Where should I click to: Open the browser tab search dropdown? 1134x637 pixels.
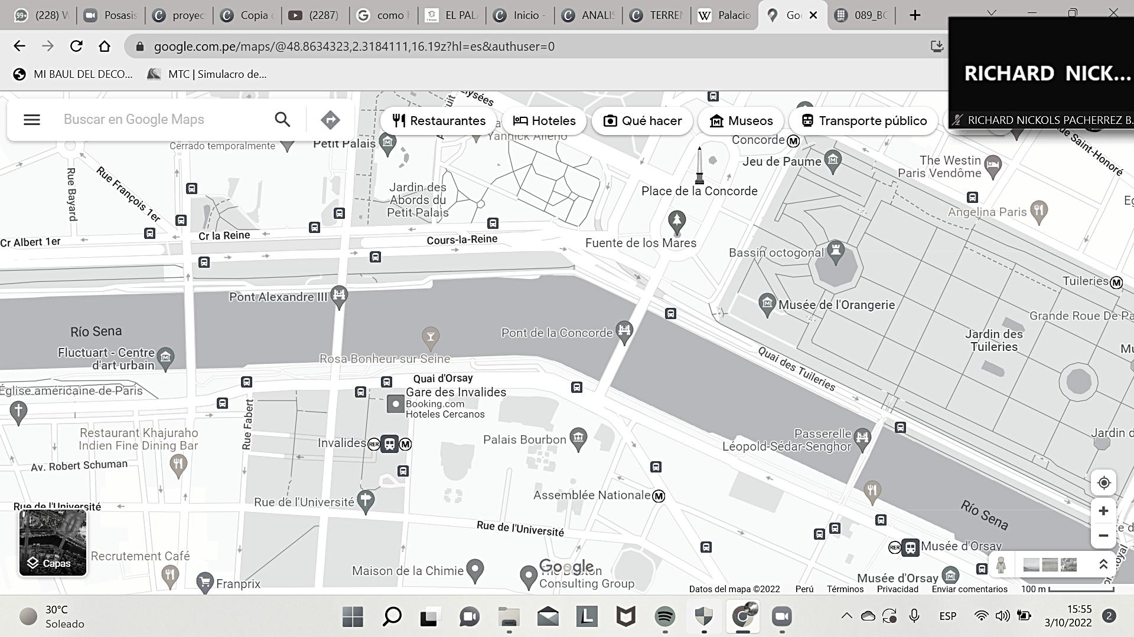(992, 13)
